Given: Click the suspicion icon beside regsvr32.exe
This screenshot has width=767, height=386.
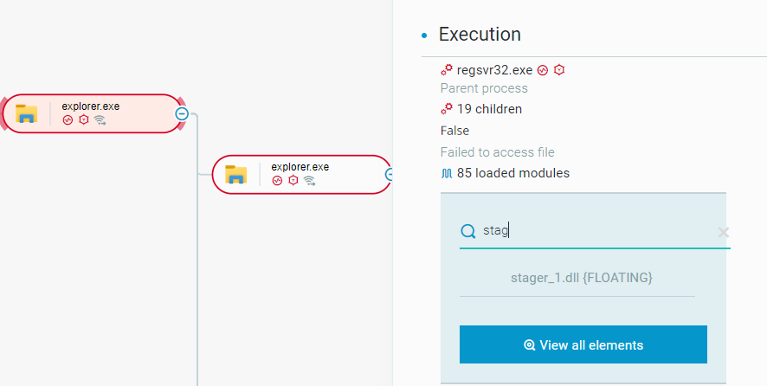Looking at the screenshot, I should coord(543,70).
